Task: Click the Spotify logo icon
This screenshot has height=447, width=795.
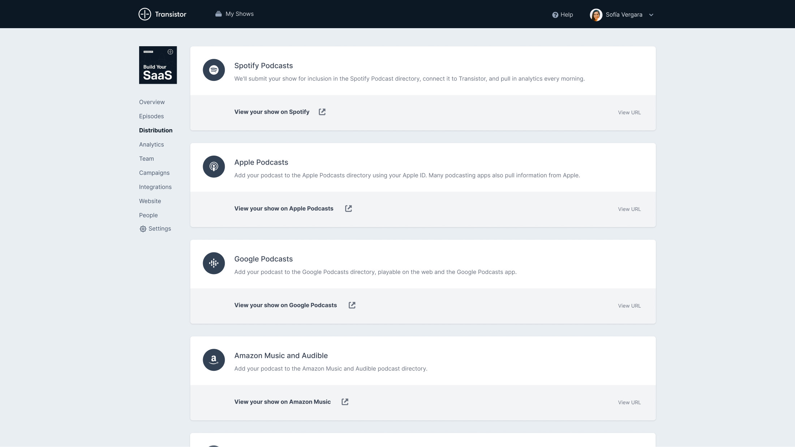Action: coord(214,70)
